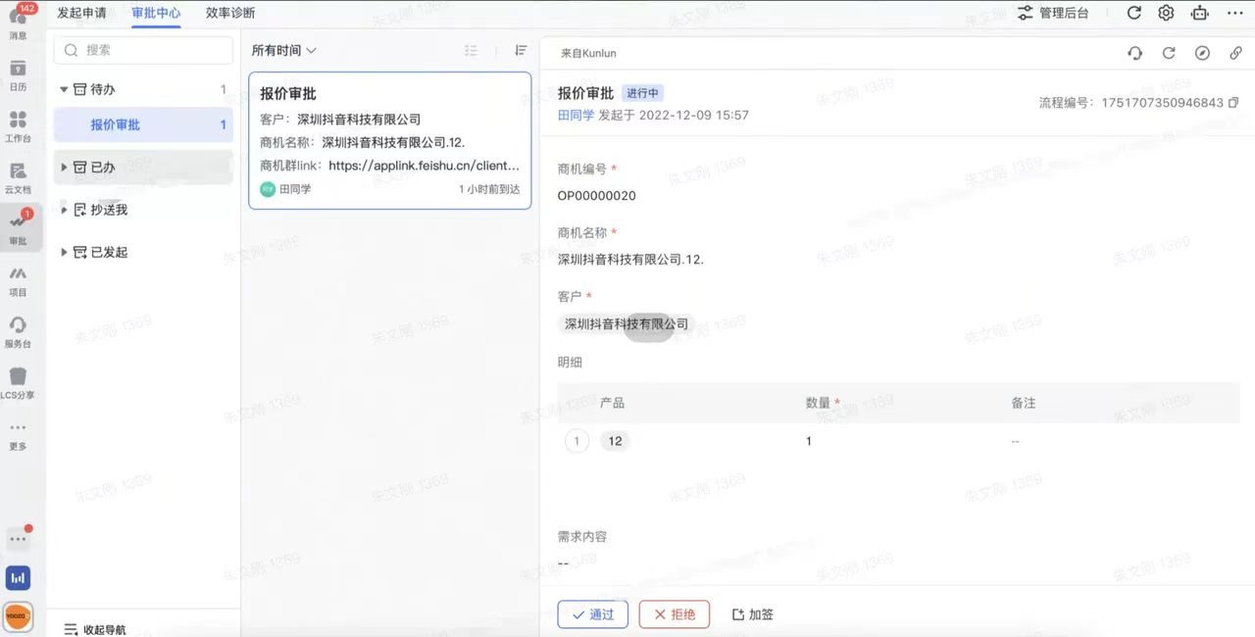Copy the 流程编号 with copy icon
The height and width of the screenshot is (637, 1255).
(1233, 102)
